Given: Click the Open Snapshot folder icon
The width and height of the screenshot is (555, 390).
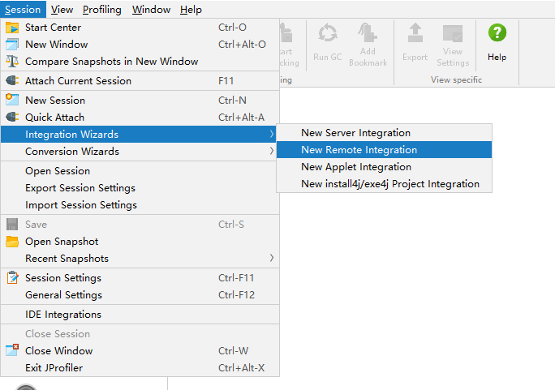Looking at the screenshot, I should point(12,242).
